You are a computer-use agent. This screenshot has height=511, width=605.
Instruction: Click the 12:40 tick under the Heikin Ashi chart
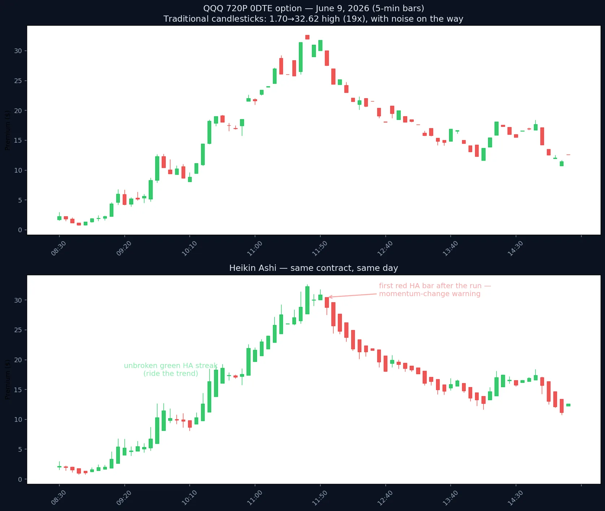point(385,498)
